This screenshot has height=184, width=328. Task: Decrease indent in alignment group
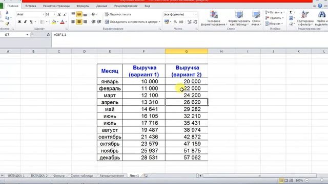pyautogui.click(x=93, y=21)
